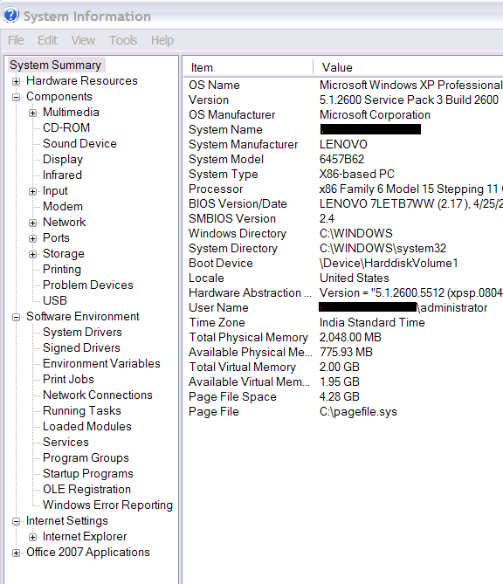
Task: Select the Program Groups tree item
Action: click(86, 457)
